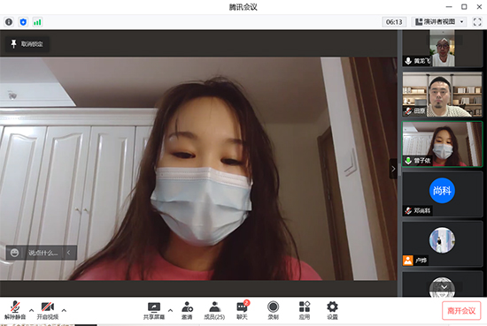Expand video options arrow beside camera

click(x=64, y=310)
